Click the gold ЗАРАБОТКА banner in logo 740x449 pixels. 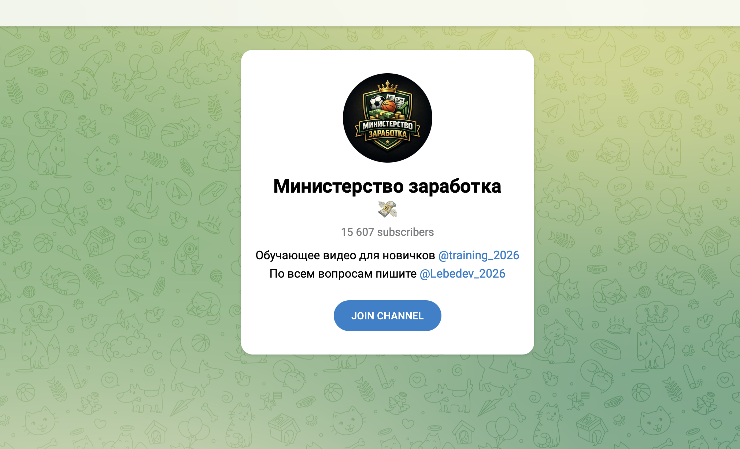(388, 134)
